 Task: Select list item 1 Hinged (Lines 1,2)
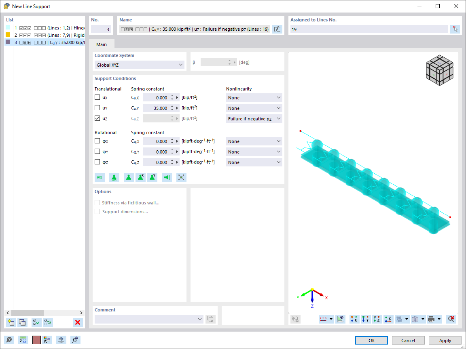[x=44, y=28]
